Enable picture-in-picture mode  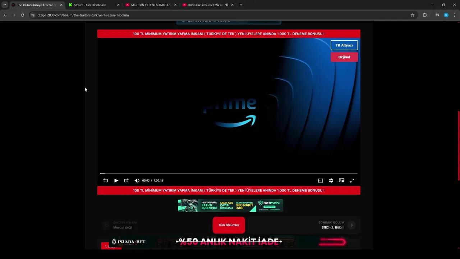coord(342,181)
